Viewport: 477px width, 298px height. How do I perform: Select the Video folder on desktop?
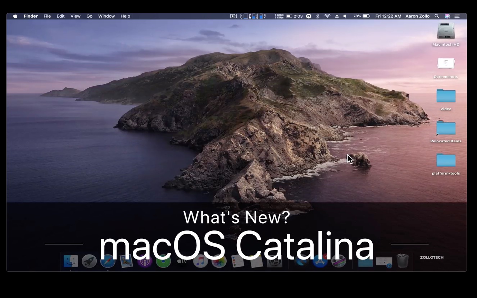446,99
